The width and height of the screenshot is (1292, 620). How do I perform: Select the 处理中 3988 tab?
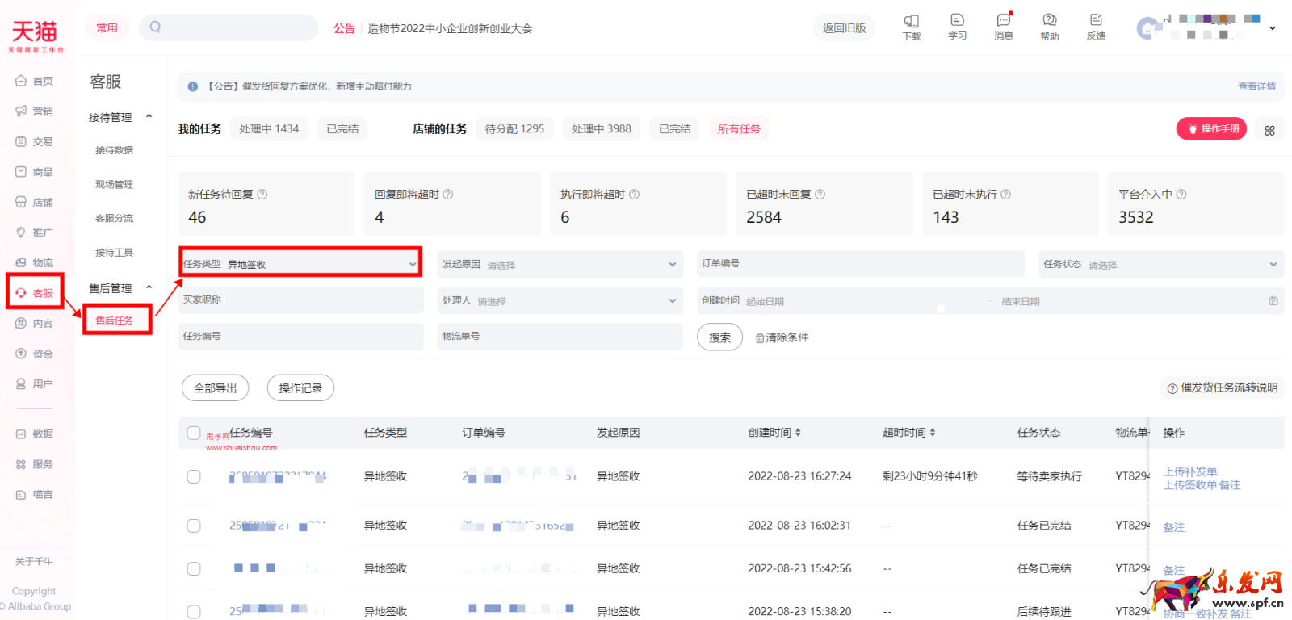tap(602, 129)
